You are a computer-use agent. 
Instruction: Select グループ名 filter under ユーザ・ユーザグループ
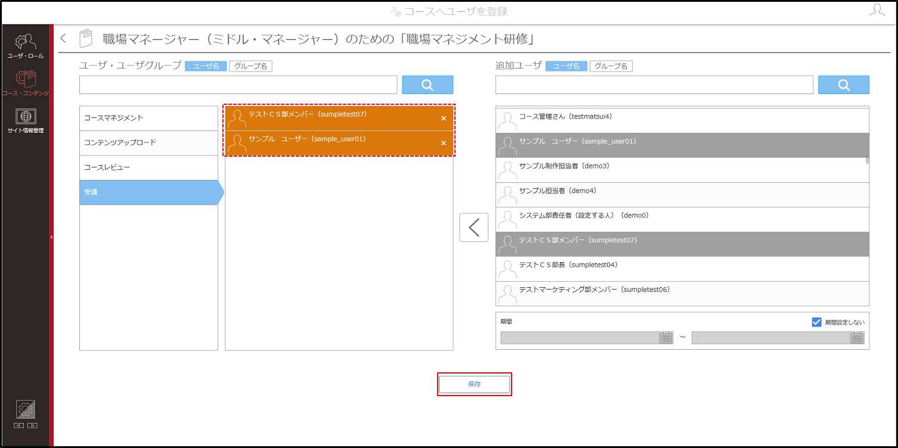250,66
